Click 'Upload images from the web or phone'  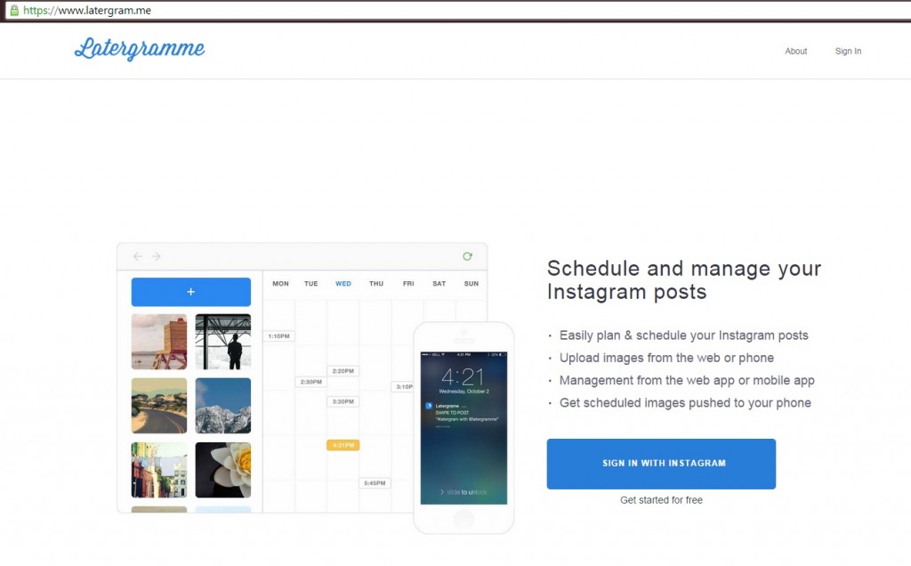point(666,358)
